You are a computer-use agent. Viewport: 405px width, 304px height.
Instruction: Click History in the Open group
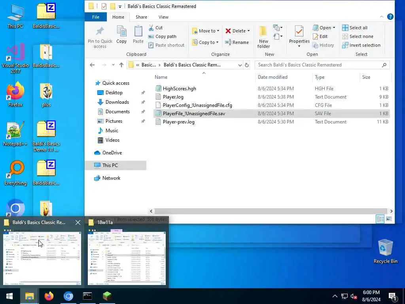click(323, 45)
